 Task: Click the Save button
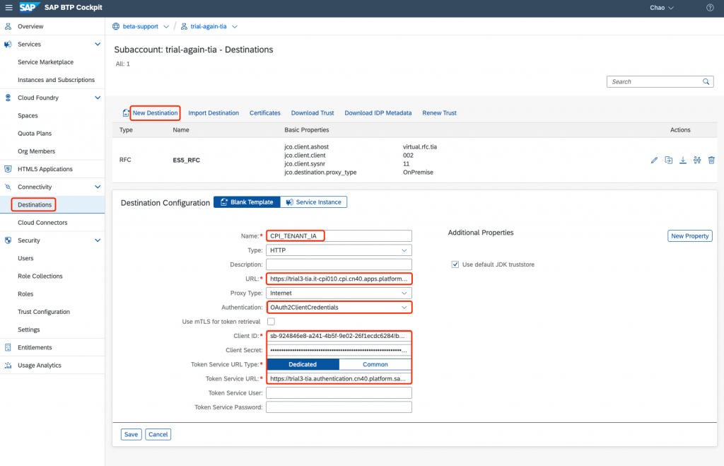pos(131,435)
